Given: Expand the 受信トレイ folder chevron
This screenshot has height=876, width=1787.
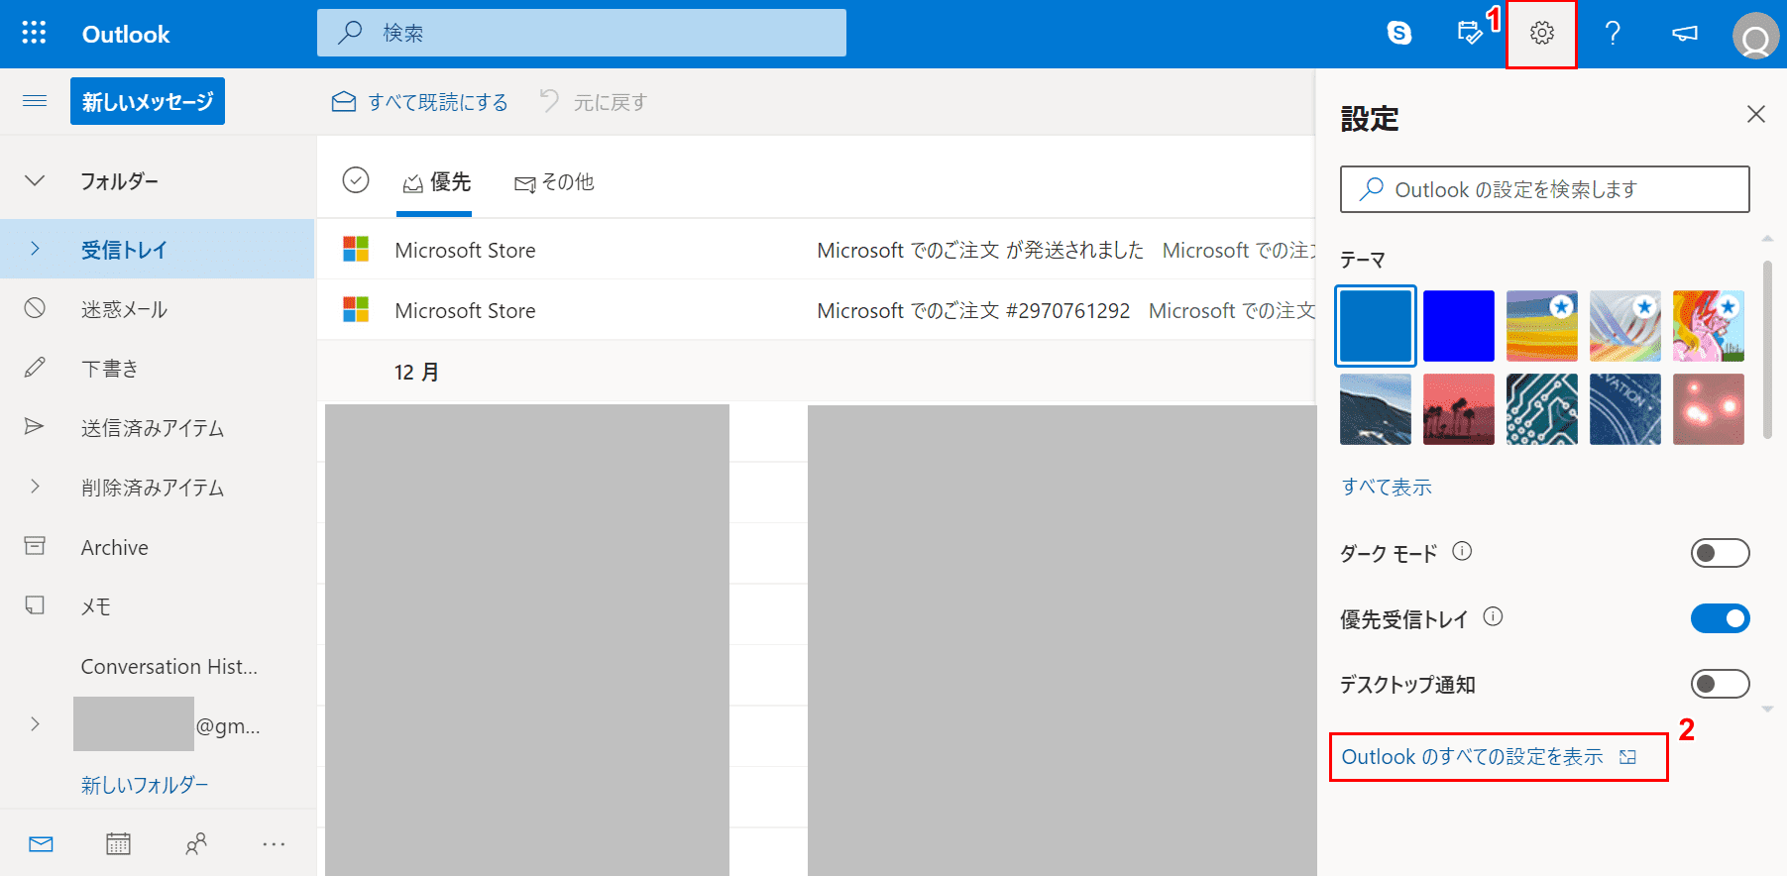Looking at the screenshot, I should click(35, 250).
